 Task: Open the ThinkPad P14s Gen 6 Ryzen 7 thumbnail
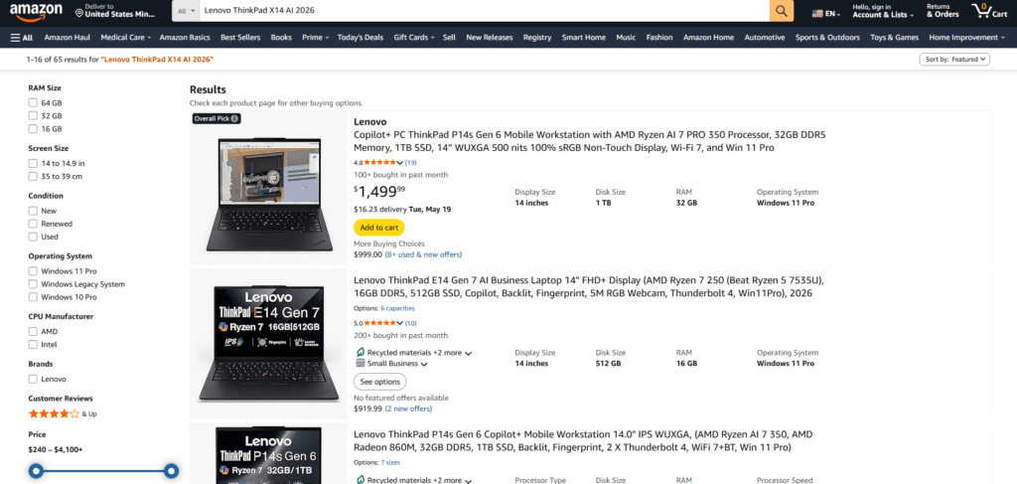tap(268, 455)
